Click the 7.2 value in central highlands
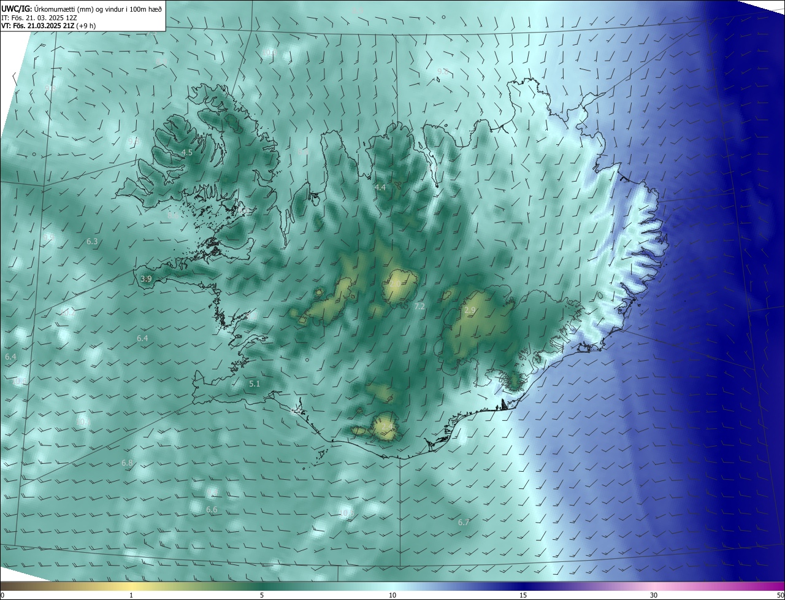 coord(419,306)
